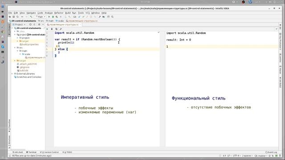Toggle the sbt shell tool window
This screenshot has height=160, width=285.
click(18, 152)
